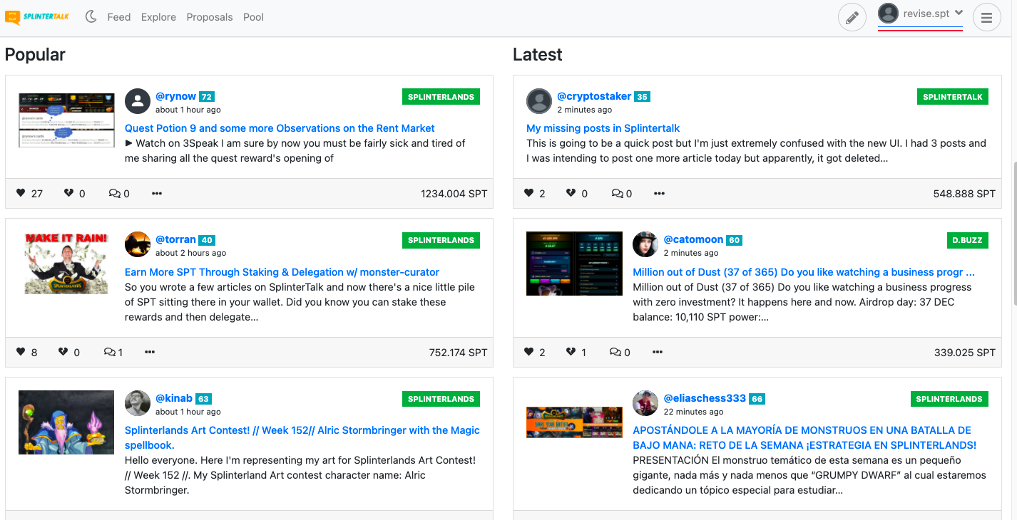The width and height of the screenshot is (1017, 520).
Task: Open more options on Million out of Dust post
Action: (658, 352)
